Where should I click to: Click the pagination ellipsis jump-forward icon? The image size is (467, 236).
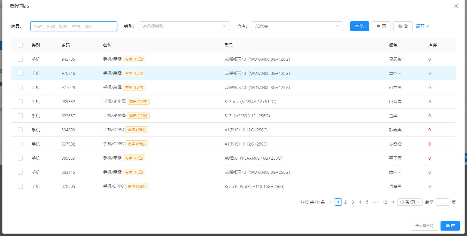[x=376, y=202]
